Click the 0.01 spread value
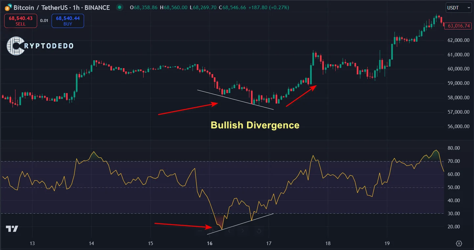 pos(44,21)
